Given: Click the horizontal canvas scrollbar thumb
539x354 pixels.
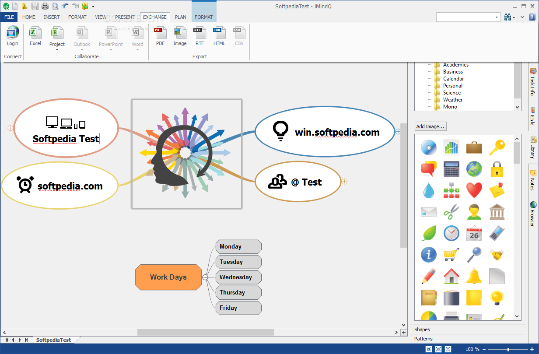Looking at the screenshot, I should coord(206,333).
